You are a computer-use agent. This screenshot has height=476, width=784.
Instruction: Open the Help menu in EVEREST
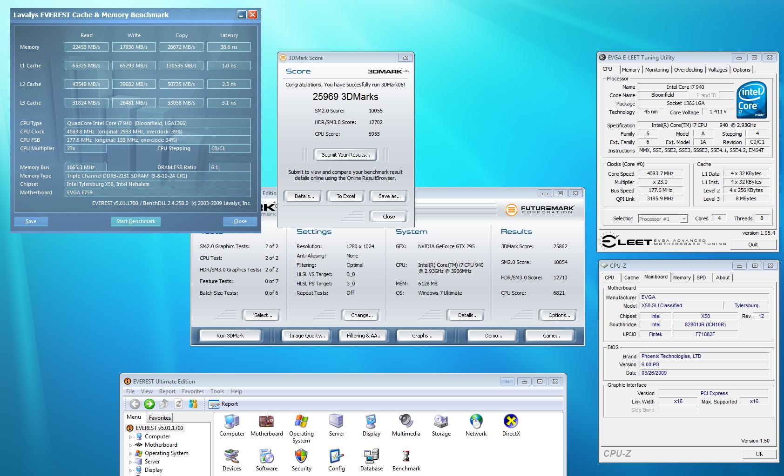236,391
